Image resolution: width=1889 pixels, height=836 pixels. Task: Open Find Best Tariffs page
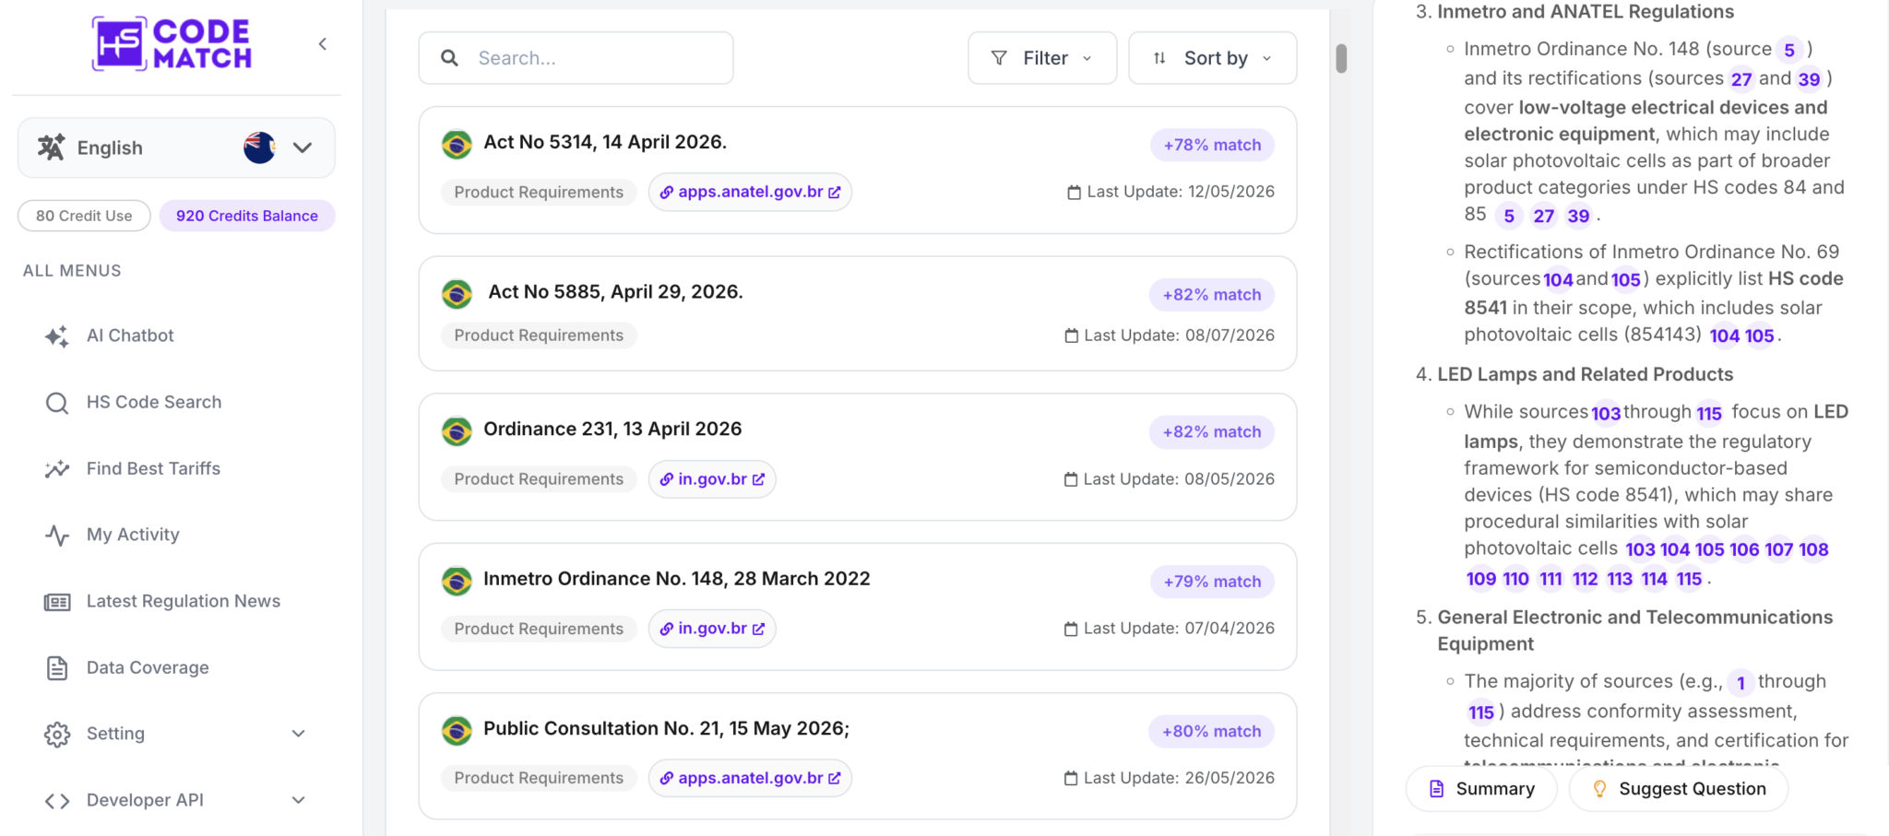click(153, 468)
